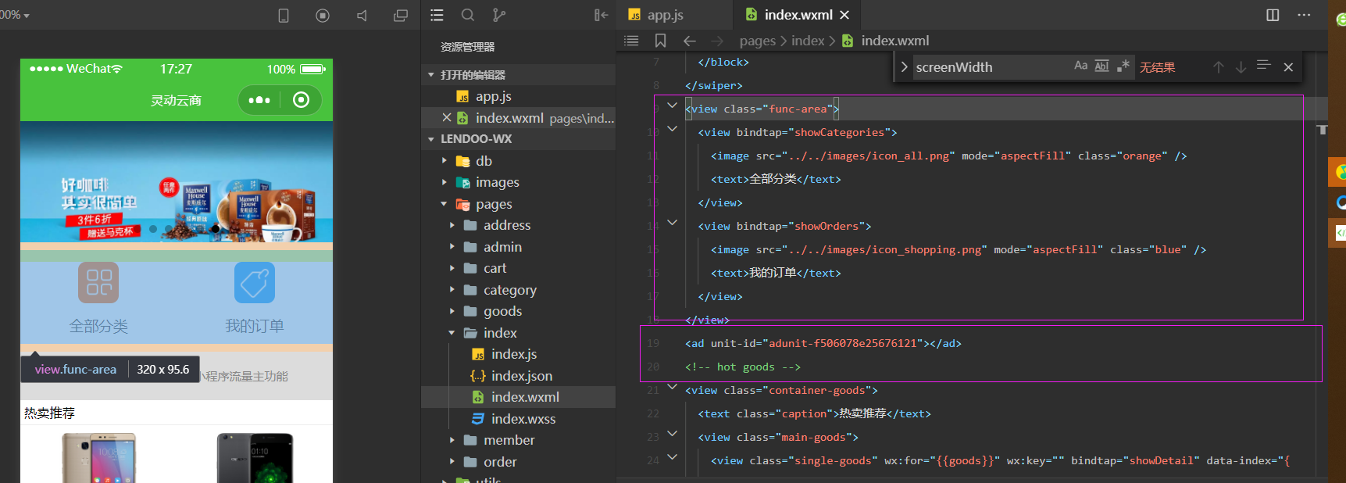This screenshot has width=1346, height=483.
Task: Tap the 全部分类 icon in simulator
Action: tap(98, 282)
